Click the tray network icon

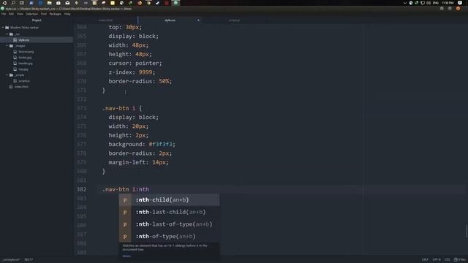tap(423, 3)
